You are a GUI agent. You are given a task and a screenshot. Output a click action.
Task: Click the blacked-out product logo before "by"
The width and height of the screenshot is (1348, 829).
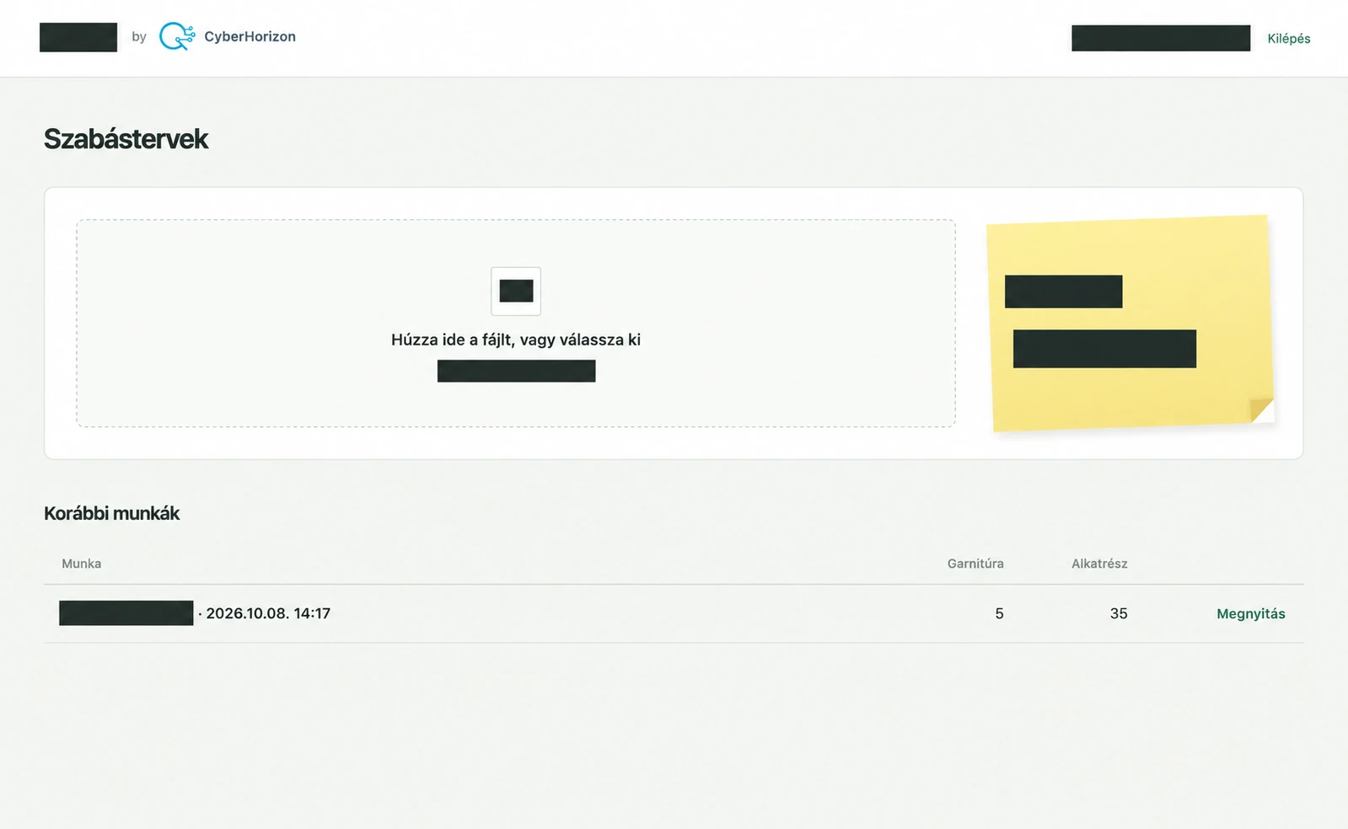78,37
